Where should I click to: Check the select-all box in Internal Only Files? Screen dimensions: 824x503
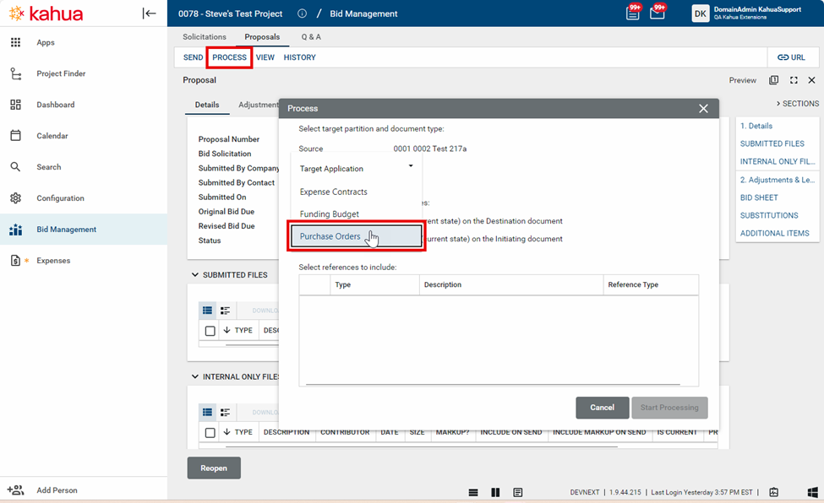pos(210,432)
